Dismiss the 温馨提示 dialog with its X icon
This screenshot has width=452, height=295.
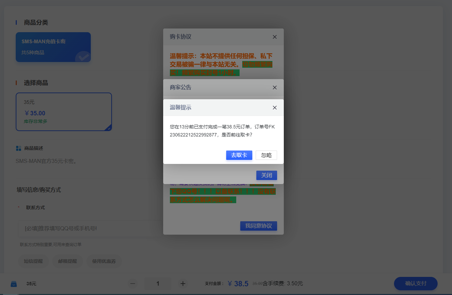pyautogui.click(x=274, y=108)
